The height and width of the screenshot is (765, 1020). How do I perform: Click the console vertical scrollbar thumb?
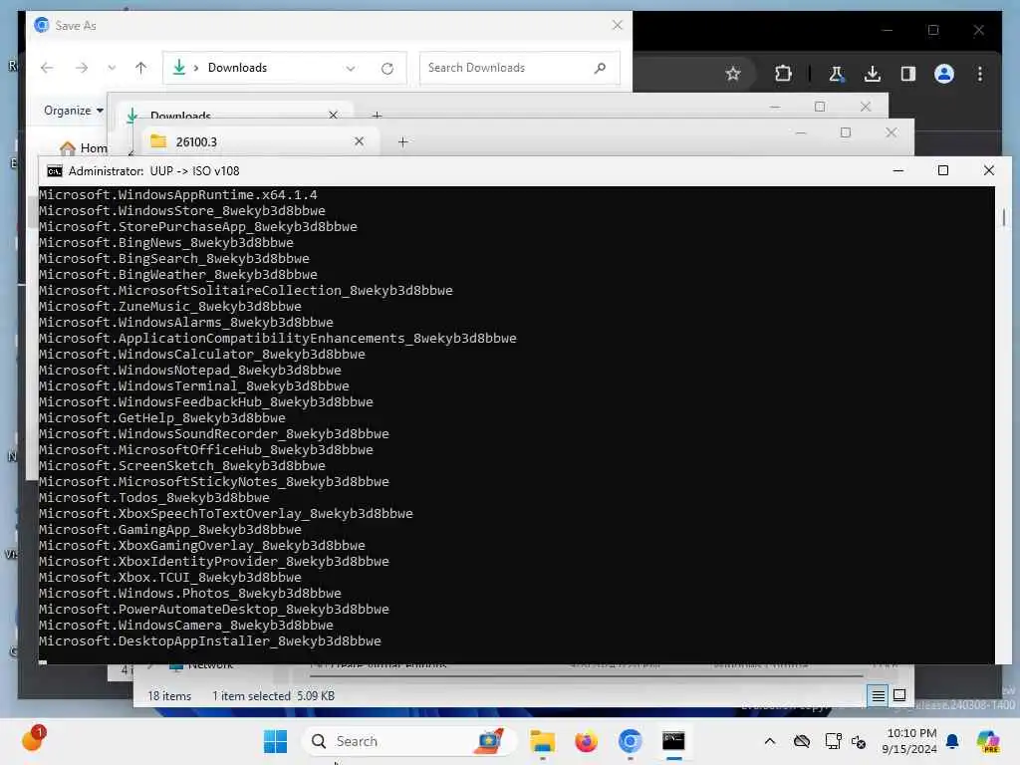click(1004, 218)
